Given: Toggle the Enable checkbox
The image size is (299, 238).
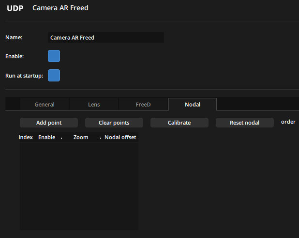Looking at the screenshot, I should tap(54, 56).
